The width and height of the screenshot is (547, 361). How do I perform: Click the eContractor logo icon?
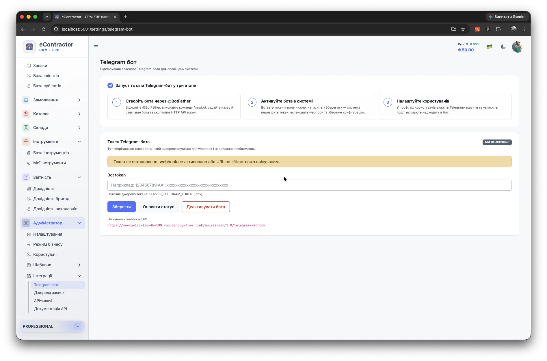click(x=29, y=47)
